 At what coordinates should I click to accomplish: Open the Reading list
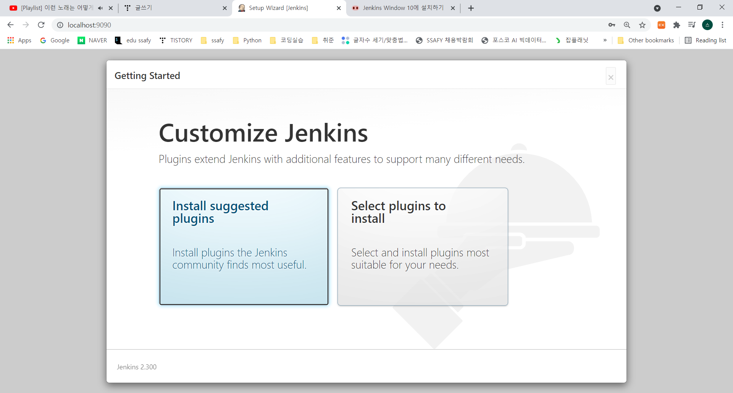click(x=706, y=40)
